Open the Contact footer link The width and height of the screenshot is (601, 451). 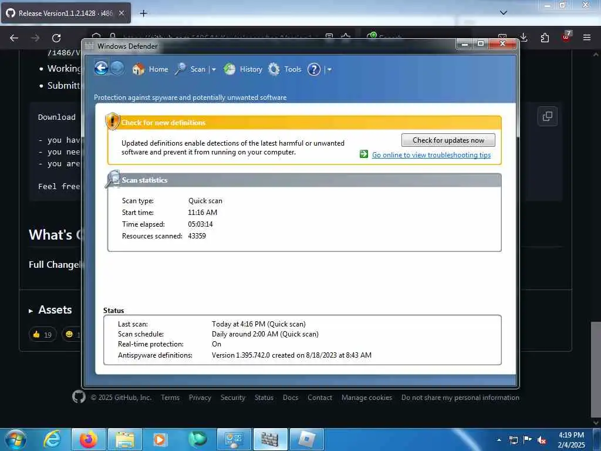point(320,398)
